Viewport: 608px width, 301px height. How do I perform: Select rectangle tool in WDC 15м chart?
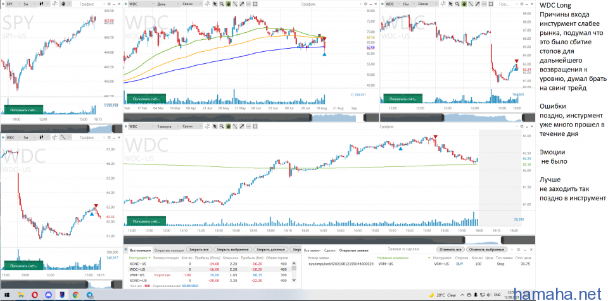[491, 4]
